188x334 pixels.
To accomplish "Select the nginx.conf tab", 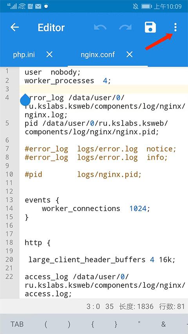I will point(98,55).
